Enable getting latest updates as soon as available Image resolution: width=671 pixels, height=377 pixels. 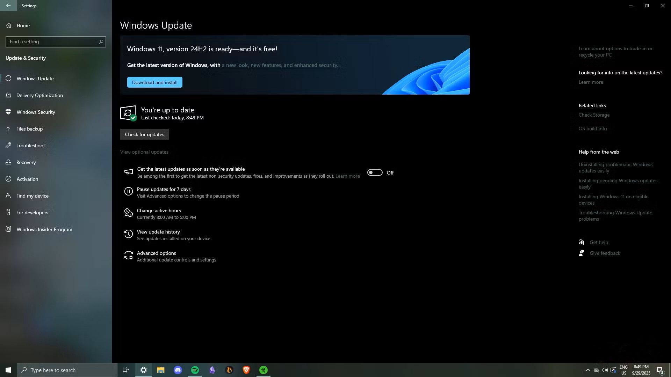tap(375, 172)
